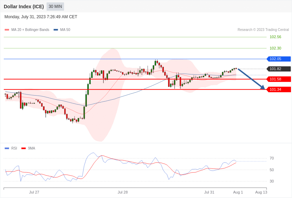Select the Aug 1 date axis label
Viewport: 292px width, 198px height.
(x=238, y=192)
